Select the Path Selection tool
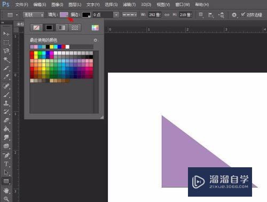267x202 pixels. 6,173
